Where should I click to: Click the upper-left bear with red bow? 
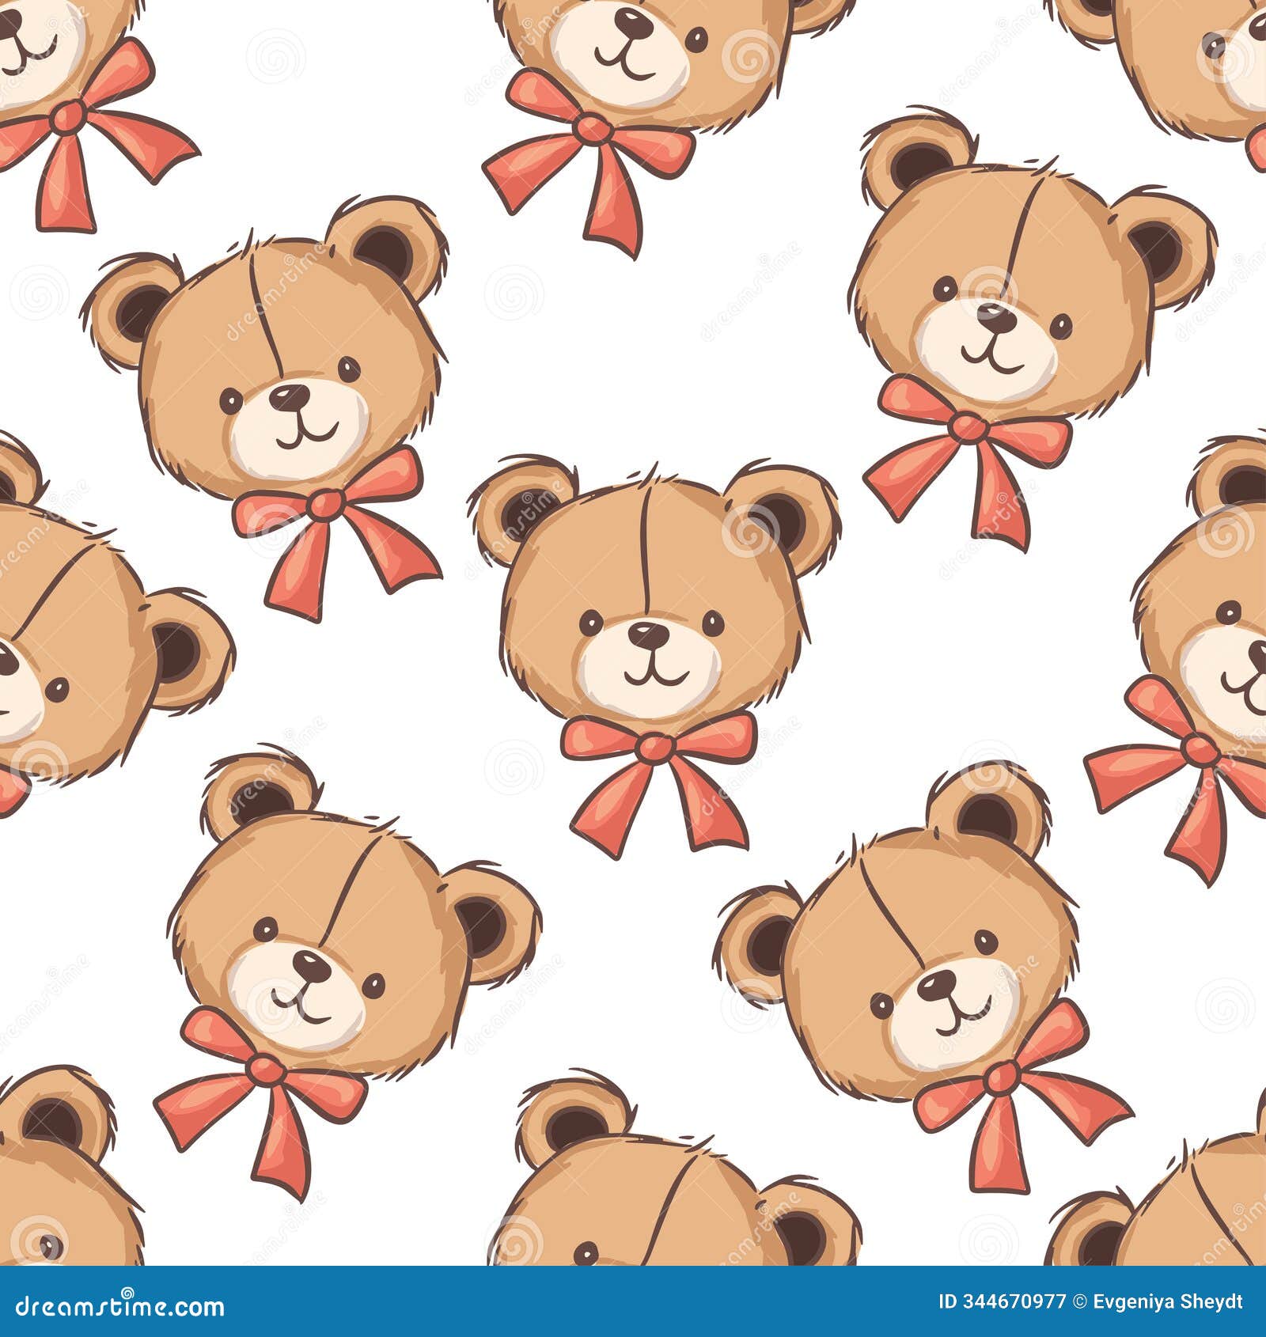[x=285, y=372]
